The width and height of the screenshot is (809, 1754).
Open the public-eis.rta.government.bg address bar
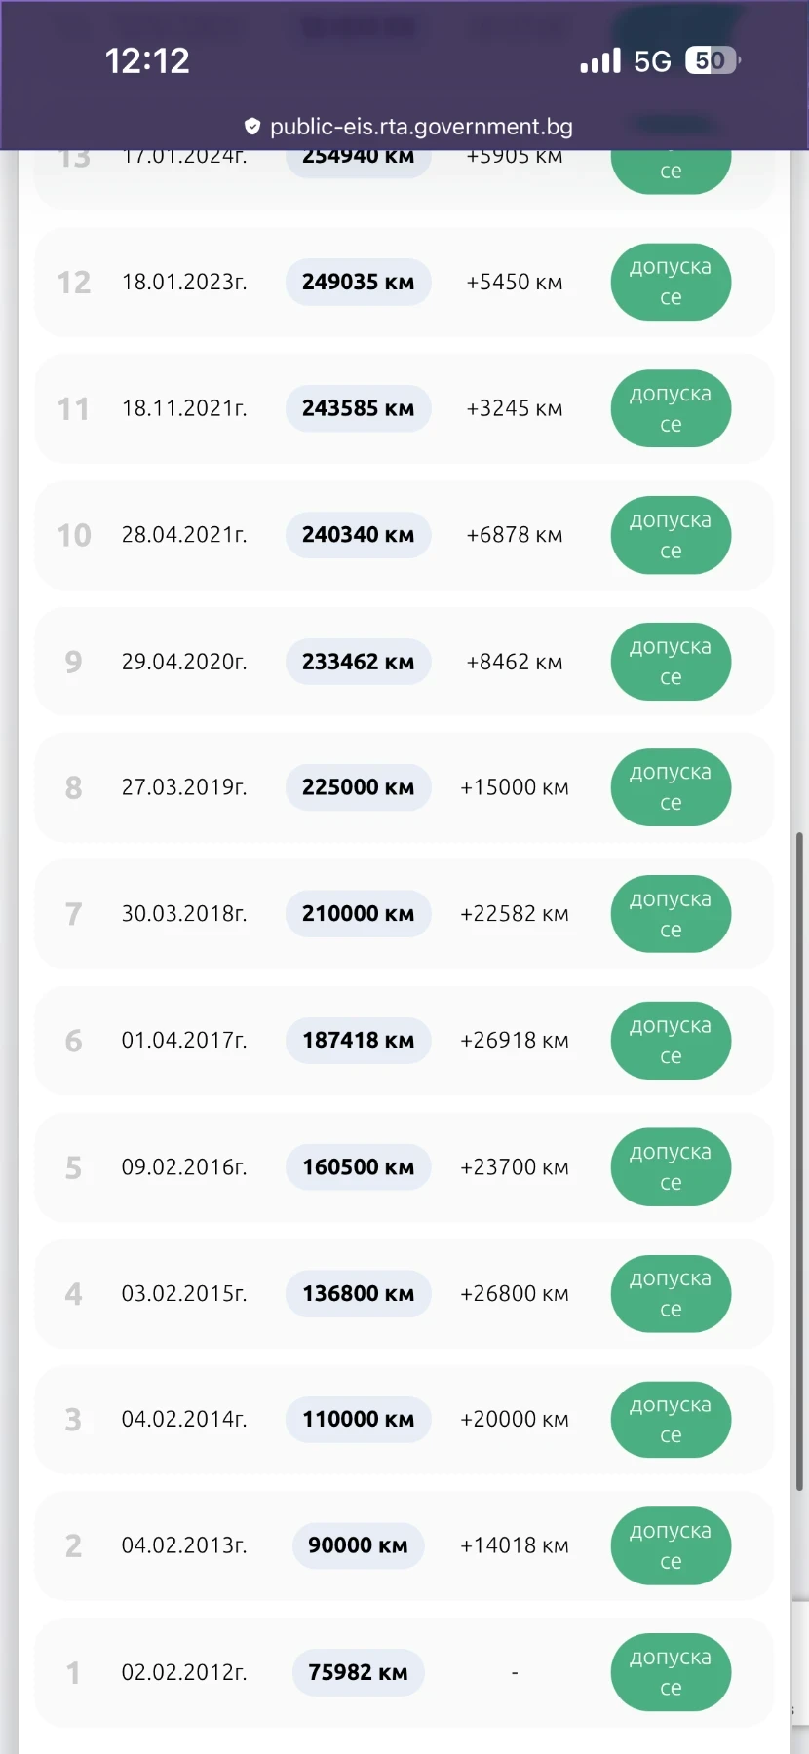(x=420, y=127)
